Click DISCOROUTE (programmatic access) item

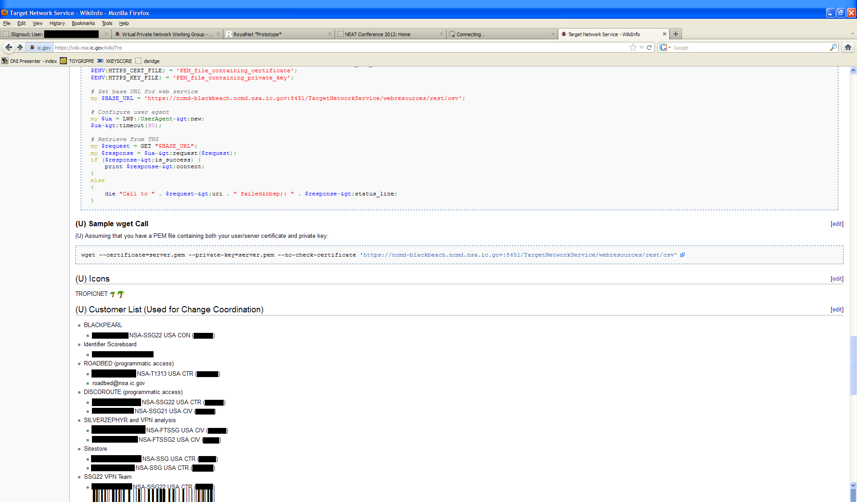(x=133, y=392)
